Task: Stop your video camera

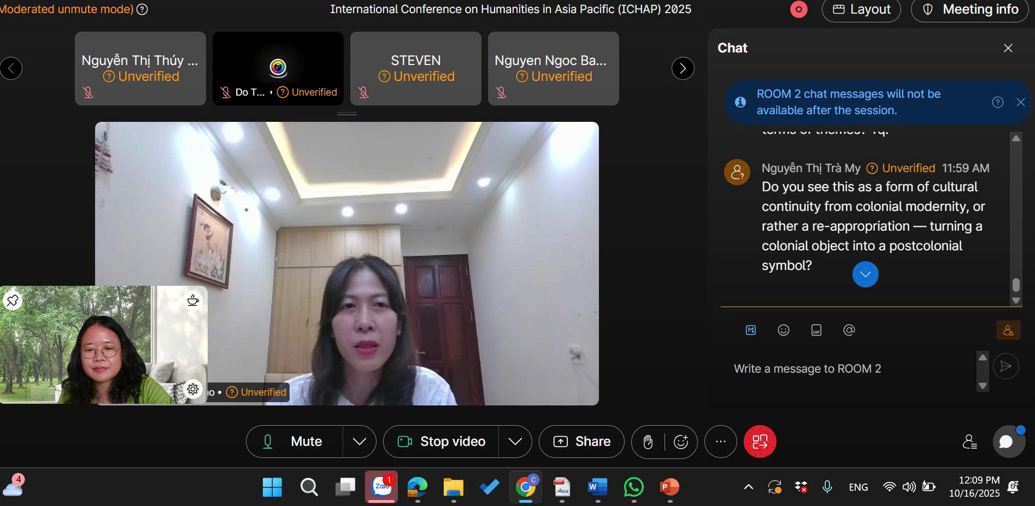Action: (442, 442)
